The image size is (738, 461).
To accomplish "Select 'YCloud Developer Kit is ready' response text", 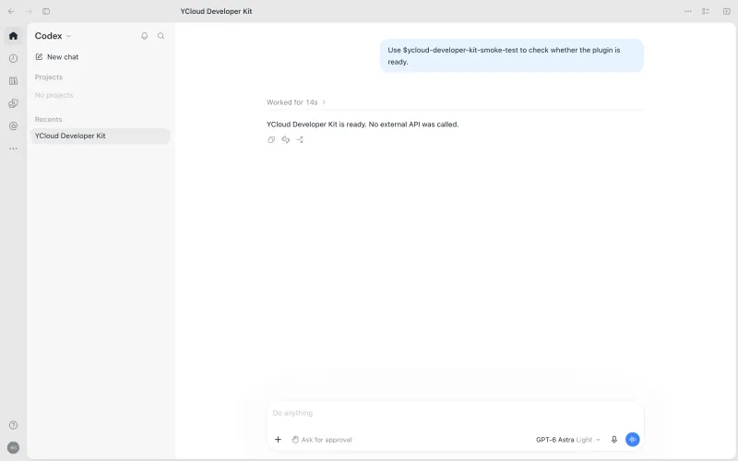I will tap(363, 124).
